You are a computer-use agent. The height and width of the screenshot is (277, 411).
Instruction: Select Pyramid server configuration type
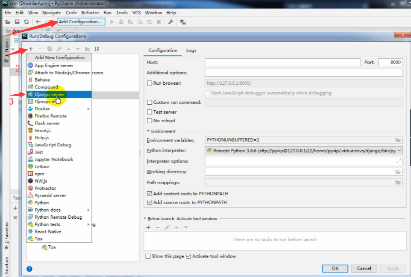click(x=59, y=196)
